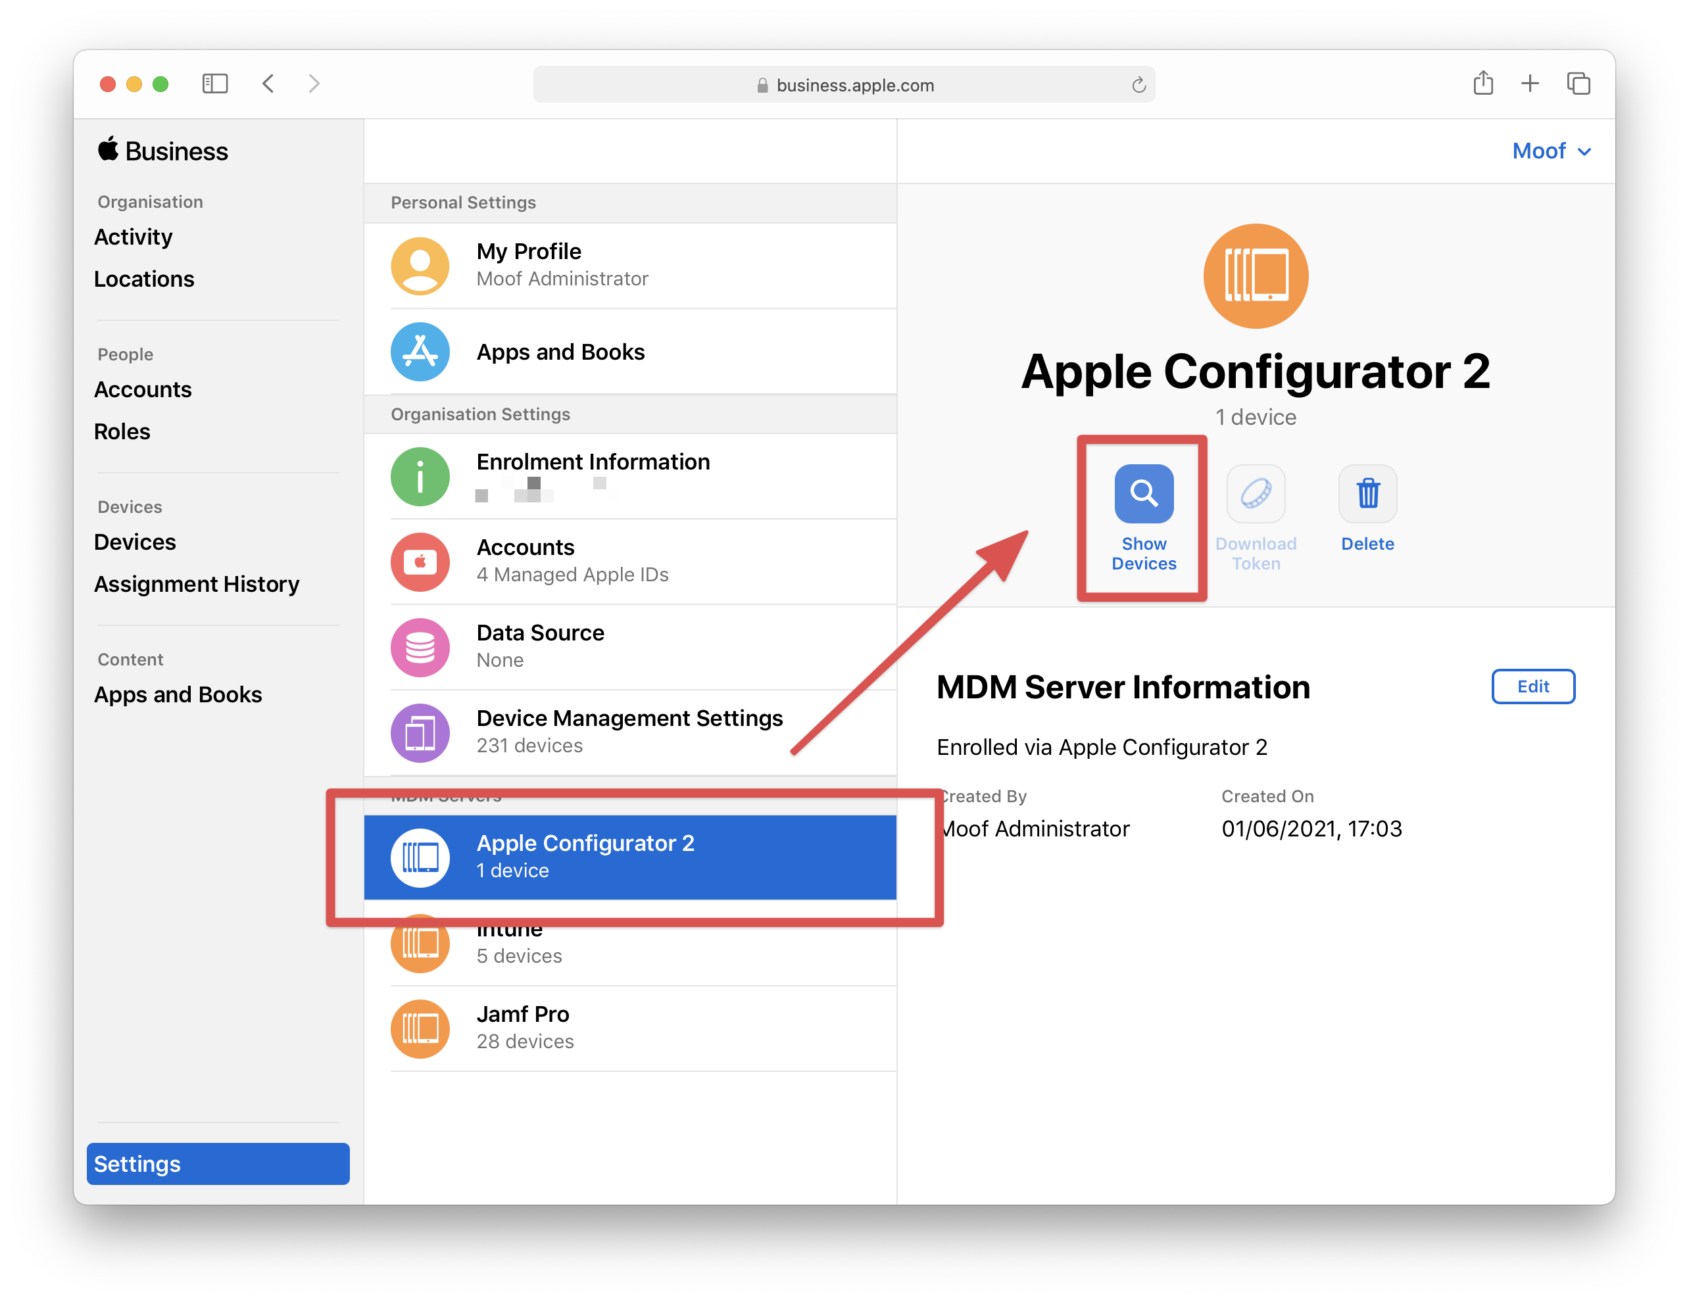This screenshot has width=1689, height=1302.
Task: Click the Apple Business logo
Action: 162,151
